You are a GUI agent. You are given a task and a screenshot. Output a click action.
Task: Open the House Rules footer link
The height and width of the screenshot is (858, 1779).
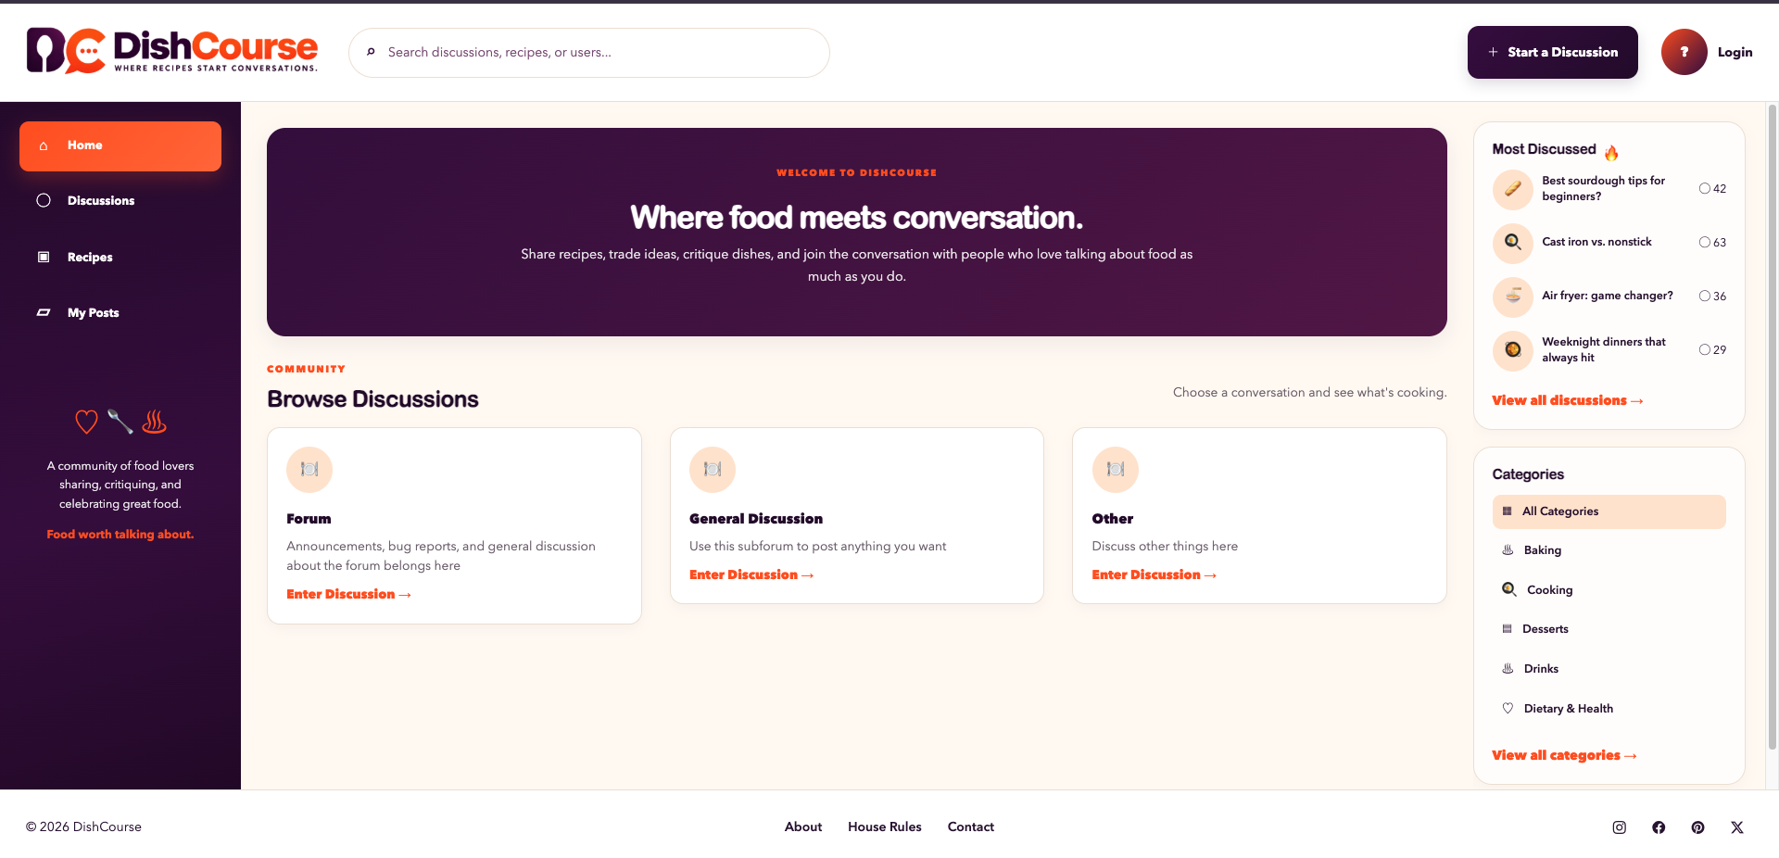pyautogui.click(x=885, y=827)
